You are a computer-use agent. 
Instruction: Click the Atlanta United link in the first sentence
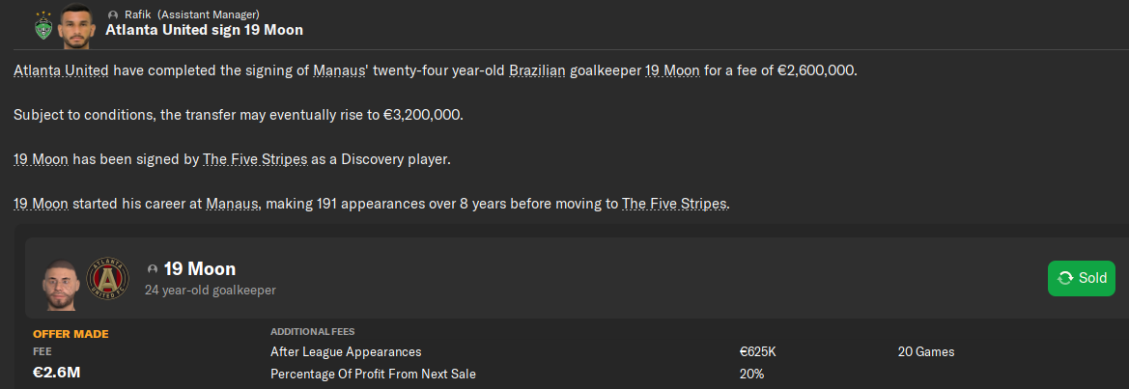(x=61, y=71)
